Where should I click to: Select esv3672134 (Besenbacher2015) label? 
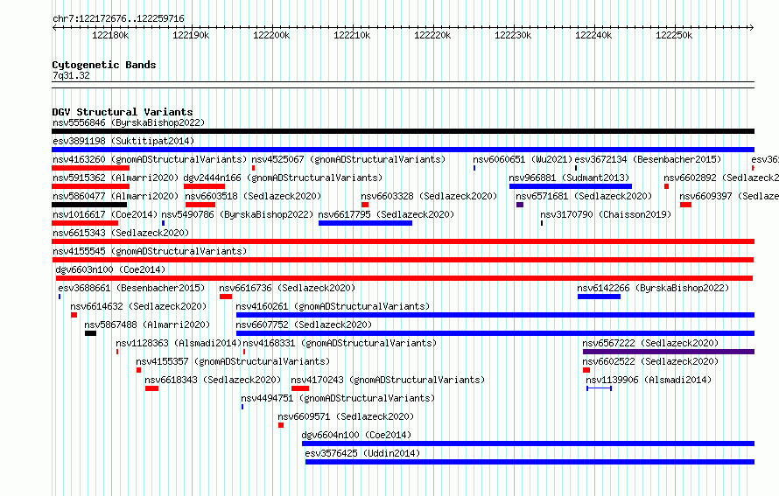coord(648,159)
